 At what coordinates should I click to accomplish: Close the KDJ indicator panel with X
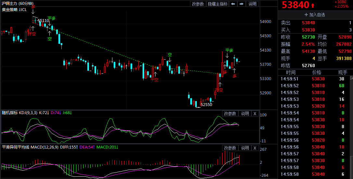tap(255, 113)
